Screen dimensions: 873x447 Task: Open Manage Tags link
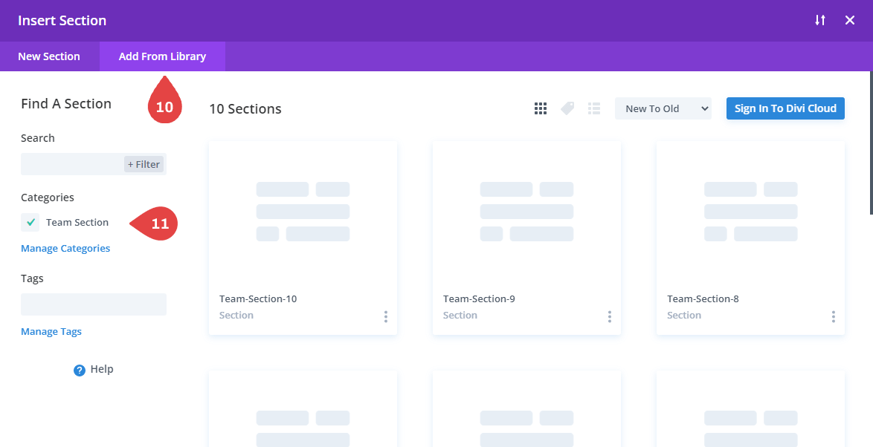coord(51,331)
